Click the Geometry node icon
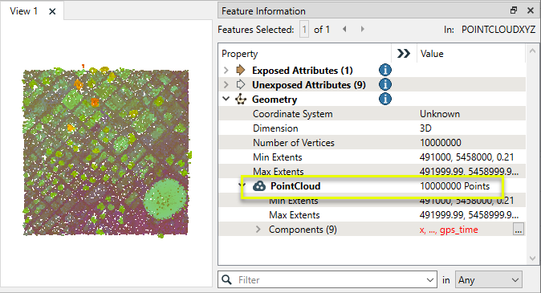The image size is (541, 293). click(241, 100)
